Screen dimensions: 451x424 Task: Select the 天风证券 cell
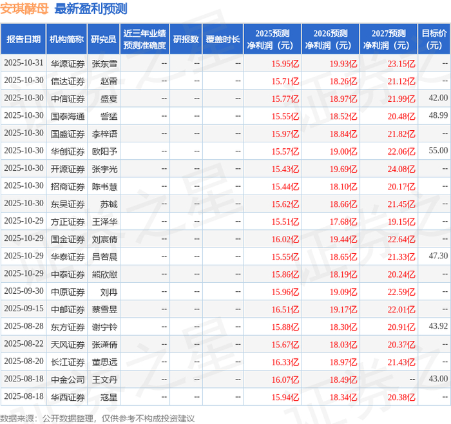[68, 344]
